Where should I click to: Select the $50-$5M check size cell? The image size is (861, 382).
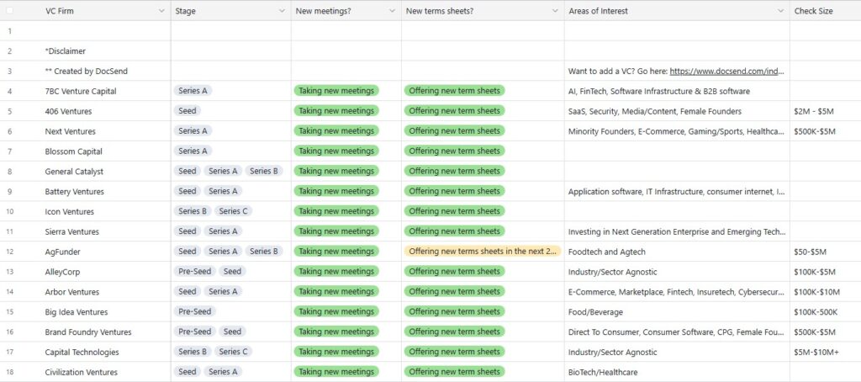[826, 252]
